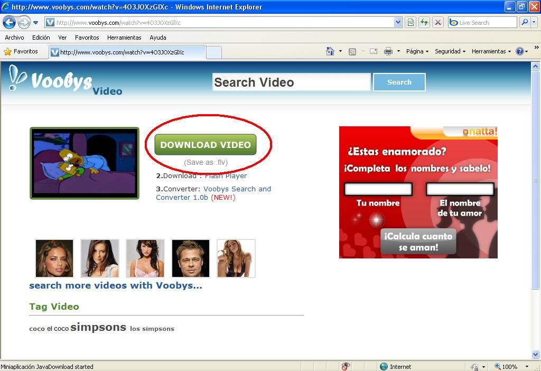Click the Stop loading red X icon
The height and width of the screenshot is (371, 541).
point(438,23)
